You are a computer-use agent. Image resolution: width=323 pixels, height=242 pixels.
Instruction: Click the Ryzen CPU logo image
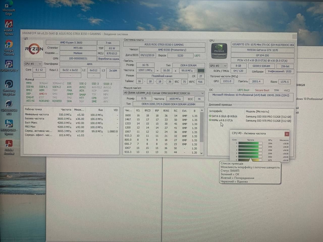[34, 49]
